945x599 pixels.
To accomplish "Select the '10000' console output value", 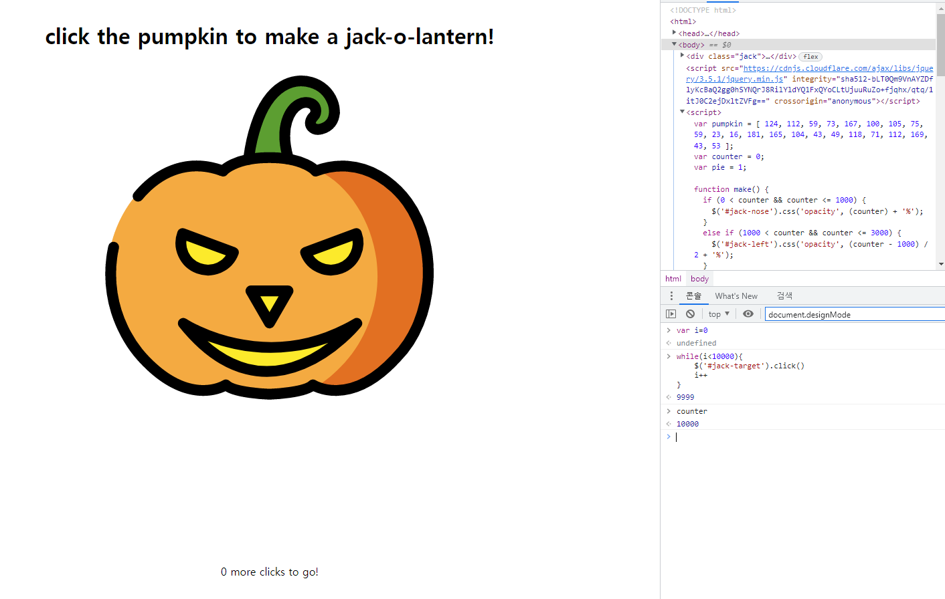I will tap(687, 424).
